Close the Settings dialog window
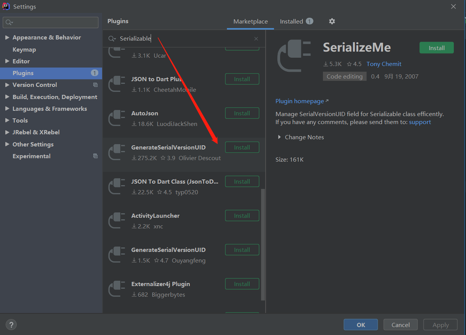 [453, 6]
